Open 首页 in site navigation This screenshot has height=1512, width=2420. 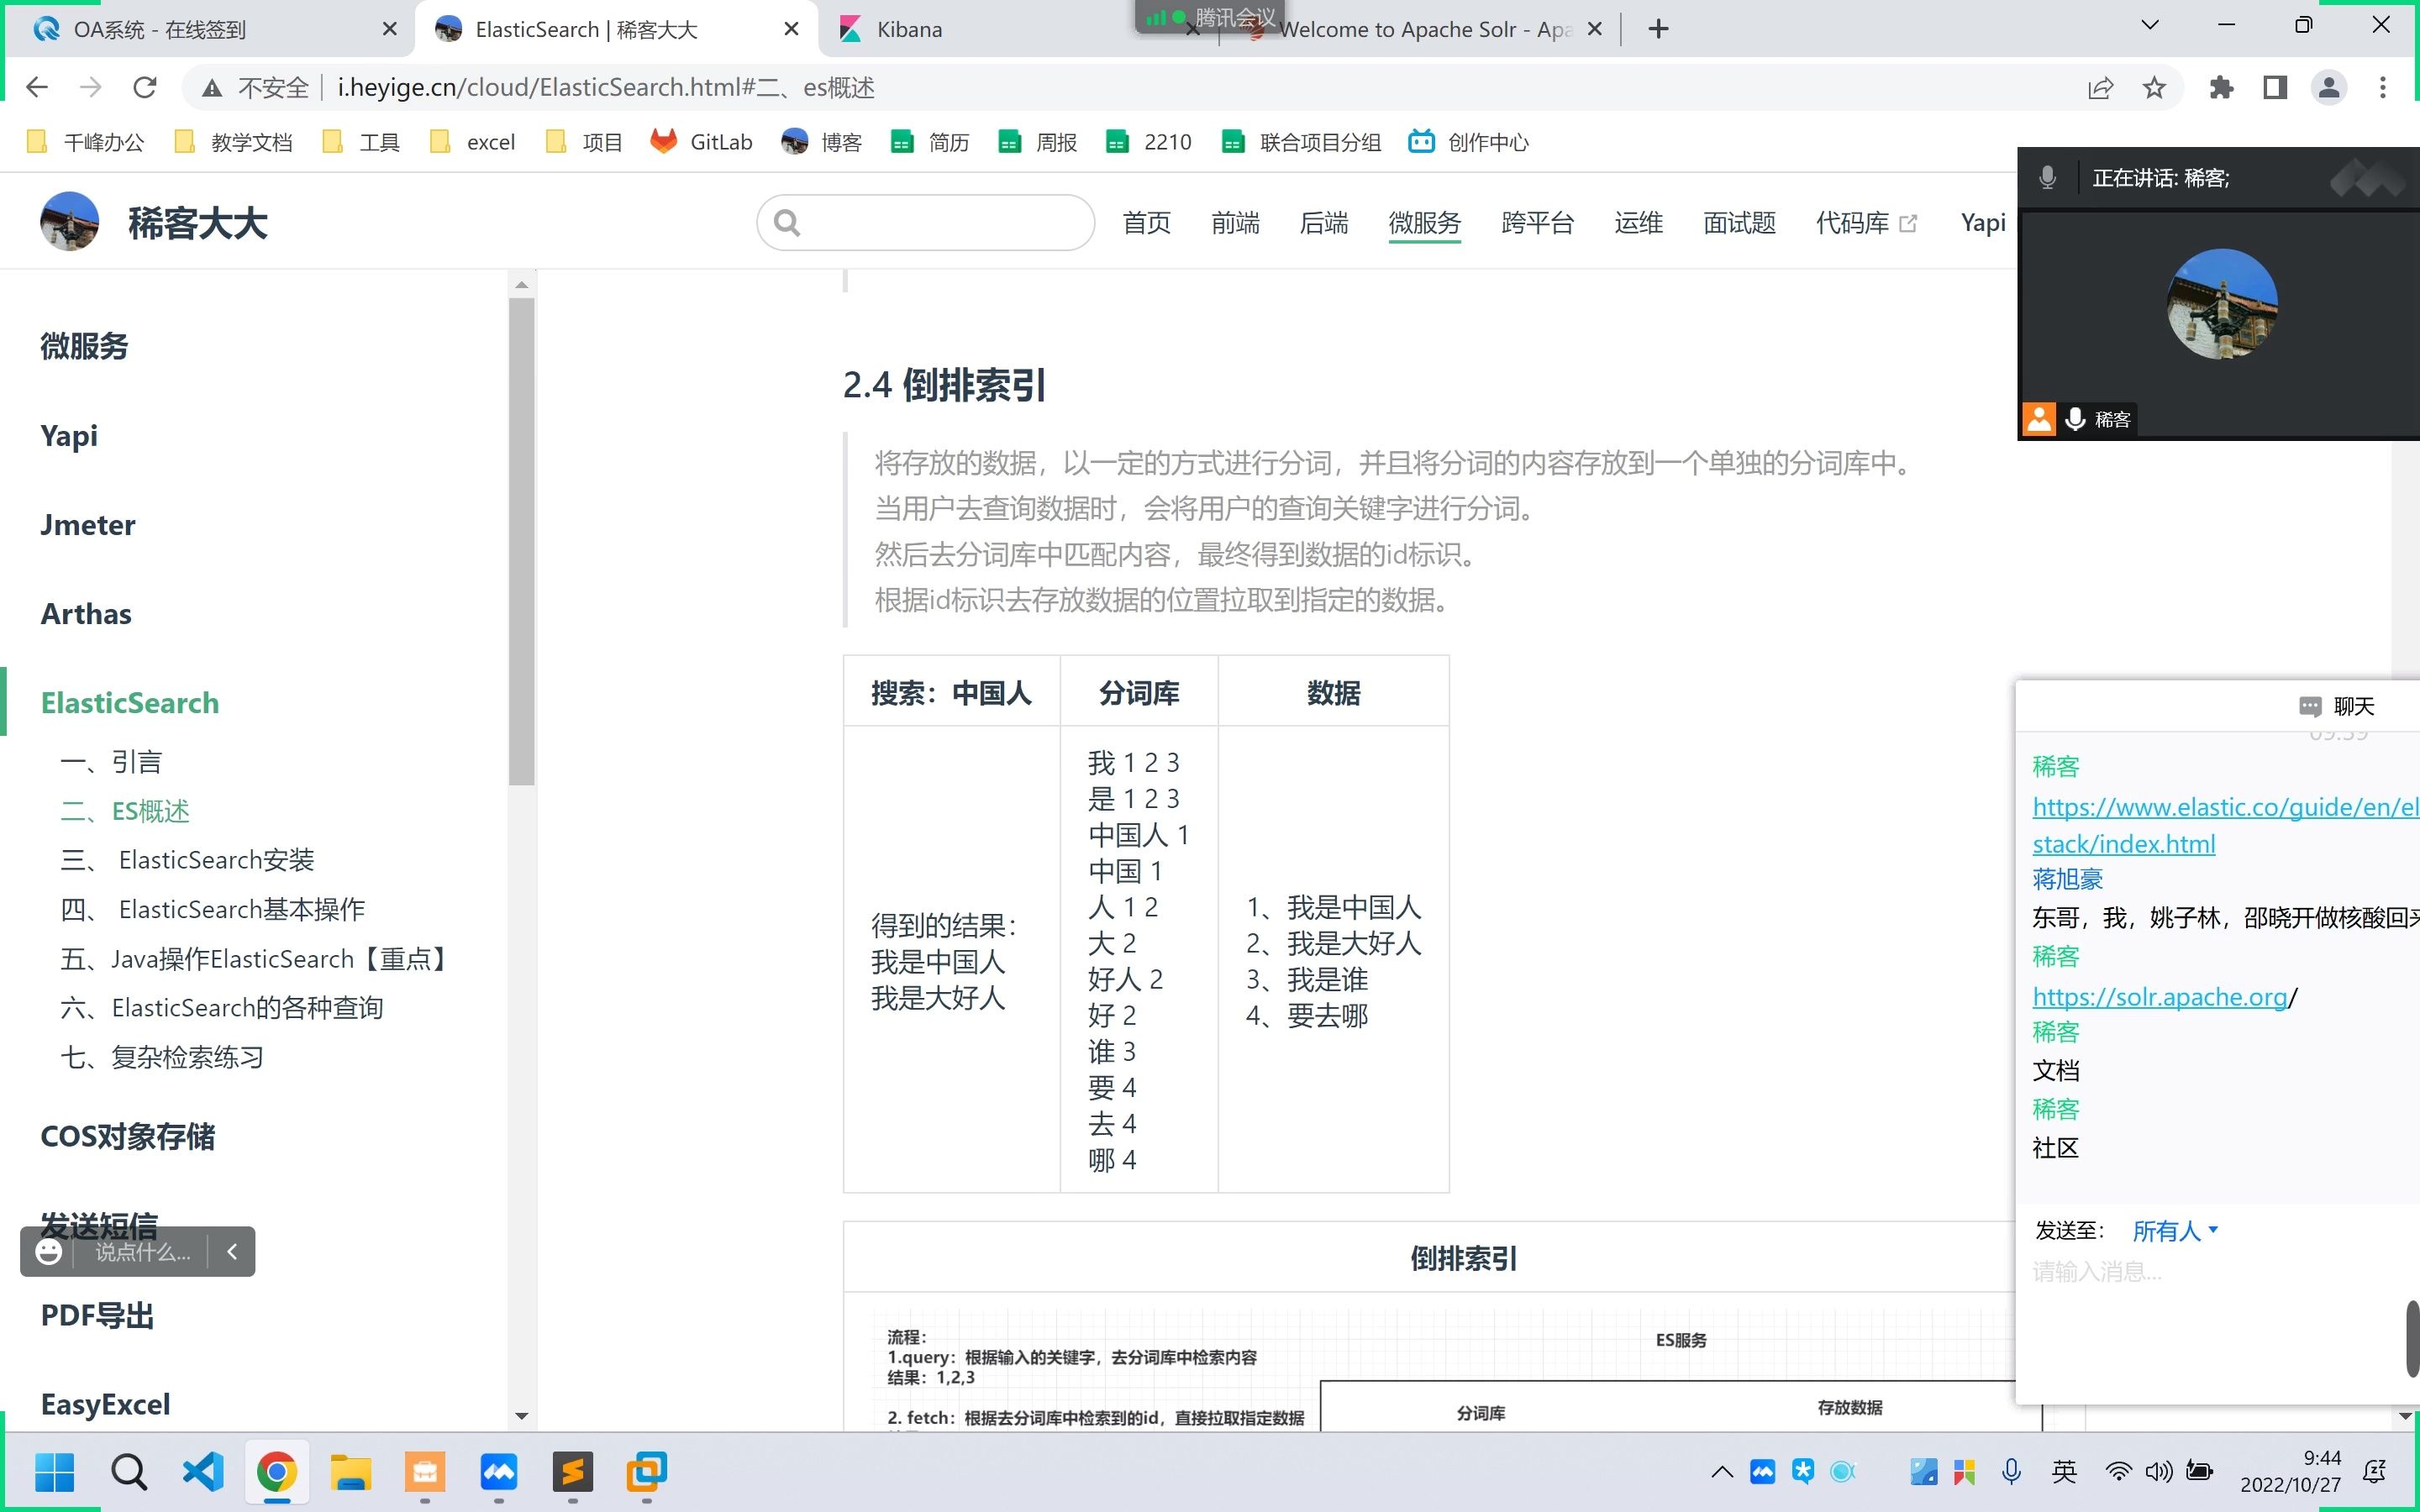click(1146, 222)
